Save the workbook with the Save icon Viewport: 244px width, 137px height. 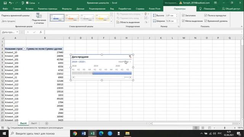(5, 3)
